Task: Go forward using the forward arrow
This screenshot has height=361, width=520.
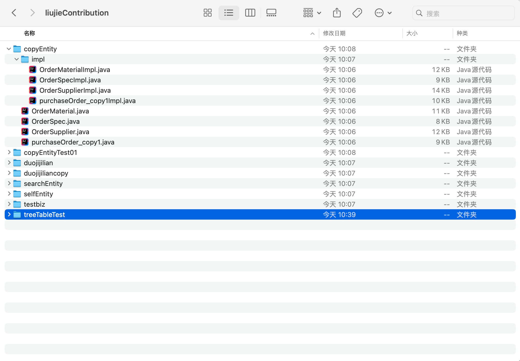Action: click(x=32, y=13)
